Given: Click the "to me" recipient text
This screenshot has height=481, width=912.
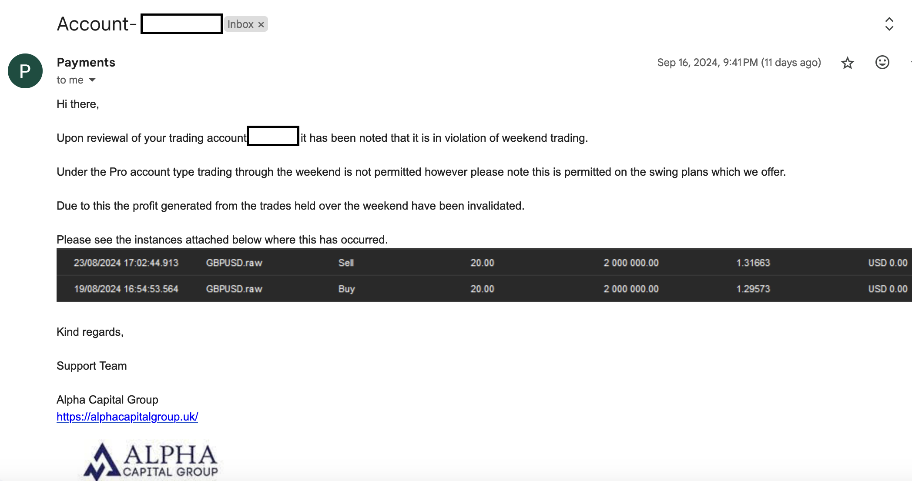Looking at the screenshot, I should point(70,80).
